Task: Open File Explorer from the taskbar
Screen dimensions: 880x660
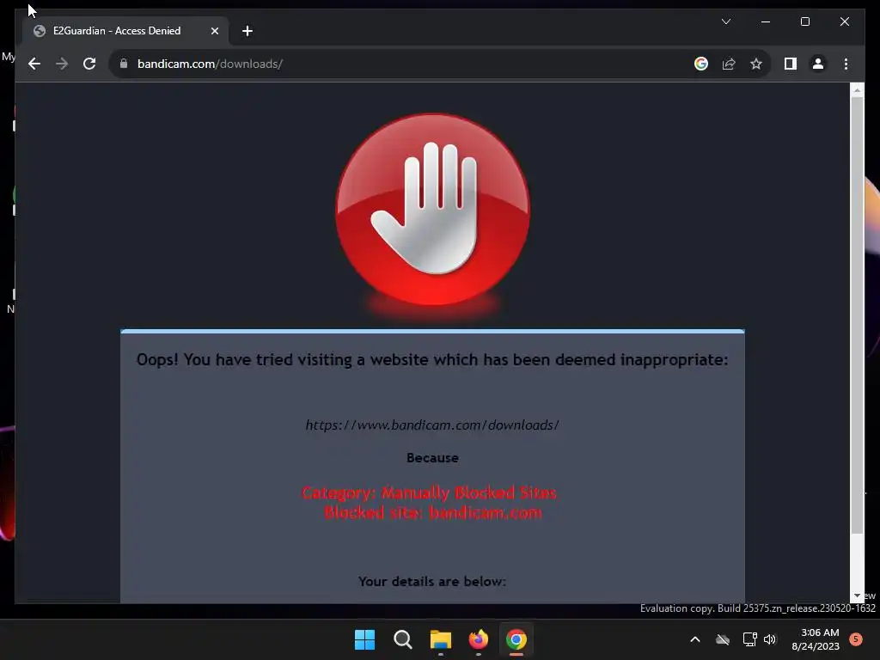Action: (x=441, y=639)
